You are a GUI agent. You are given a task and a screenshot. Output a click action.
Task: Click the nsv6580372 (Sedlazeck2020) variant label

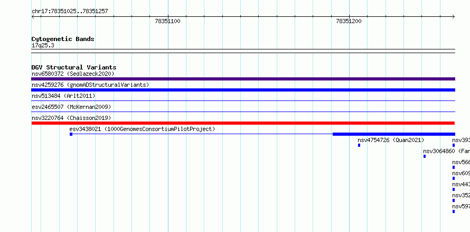[x=73, y=74]
